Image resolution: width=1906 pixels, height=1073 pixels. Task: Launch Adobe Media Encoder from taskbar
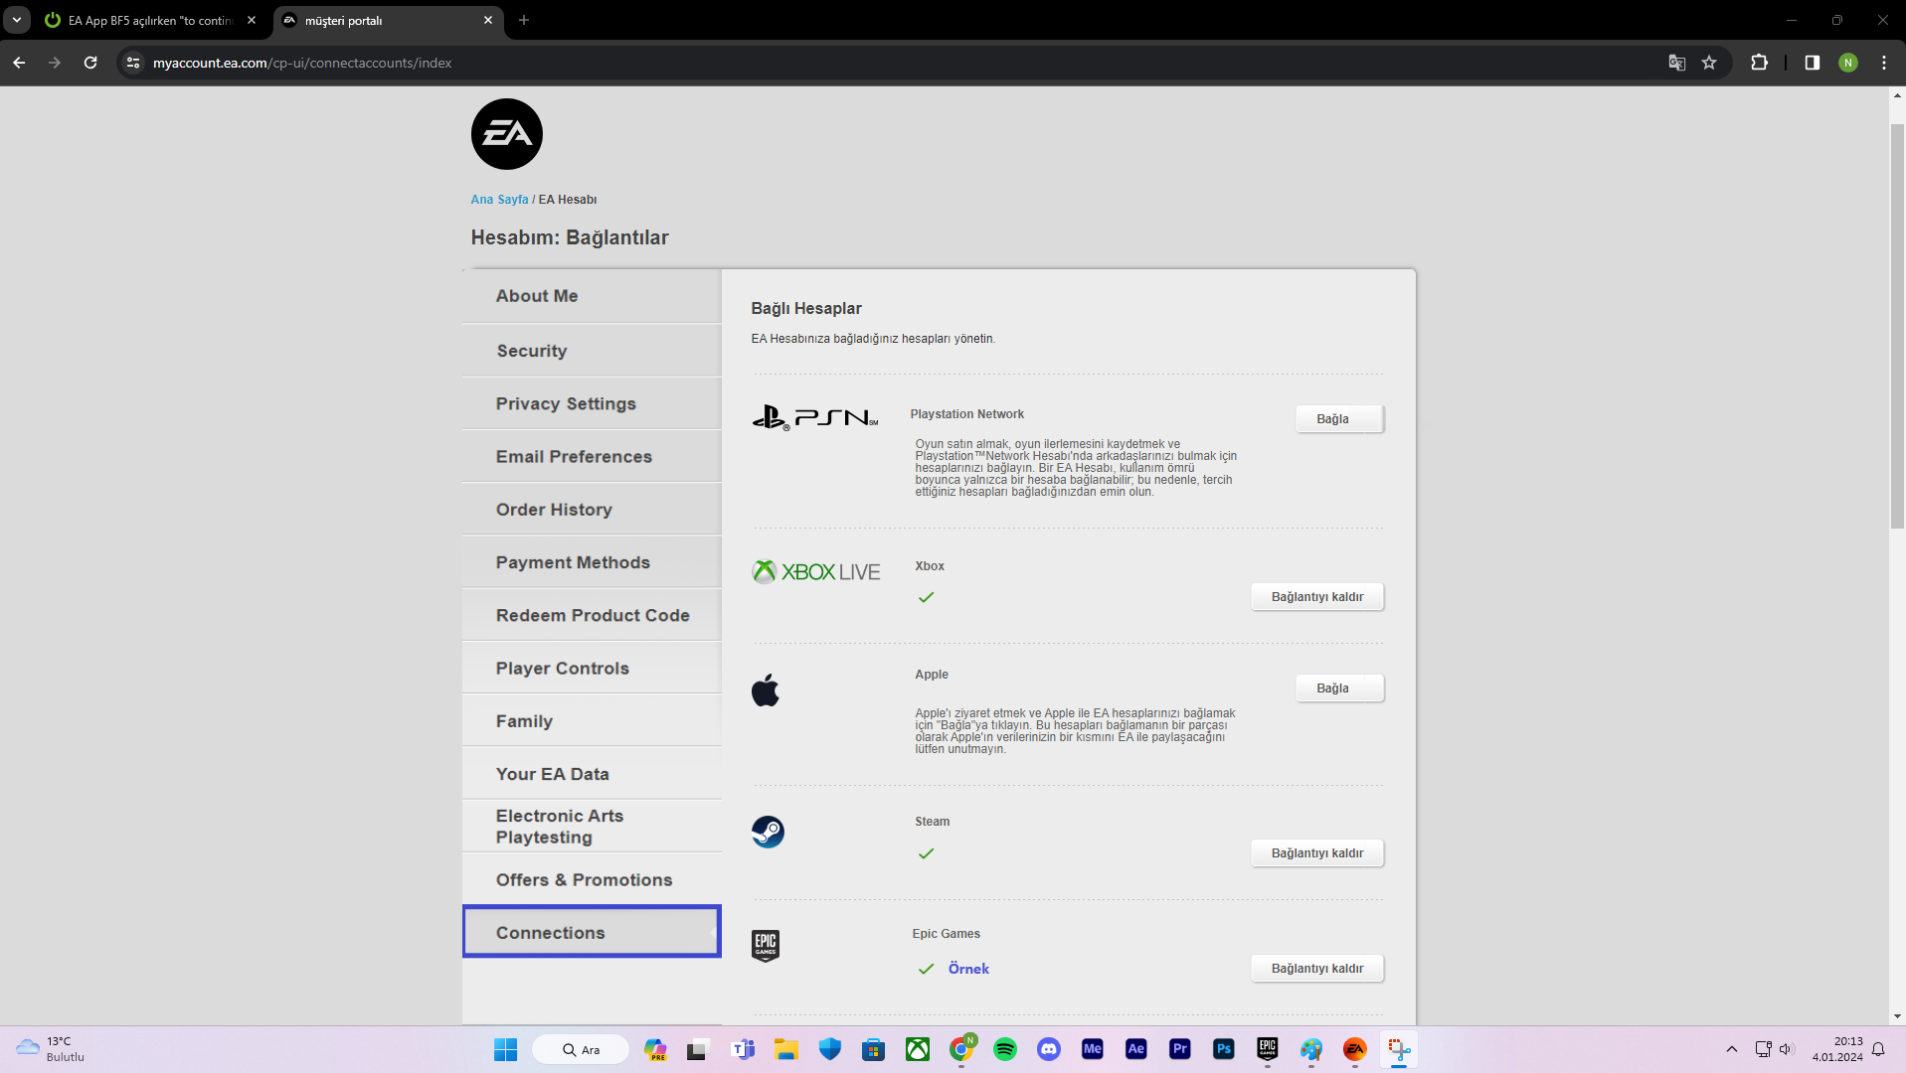(1093, 1049)
